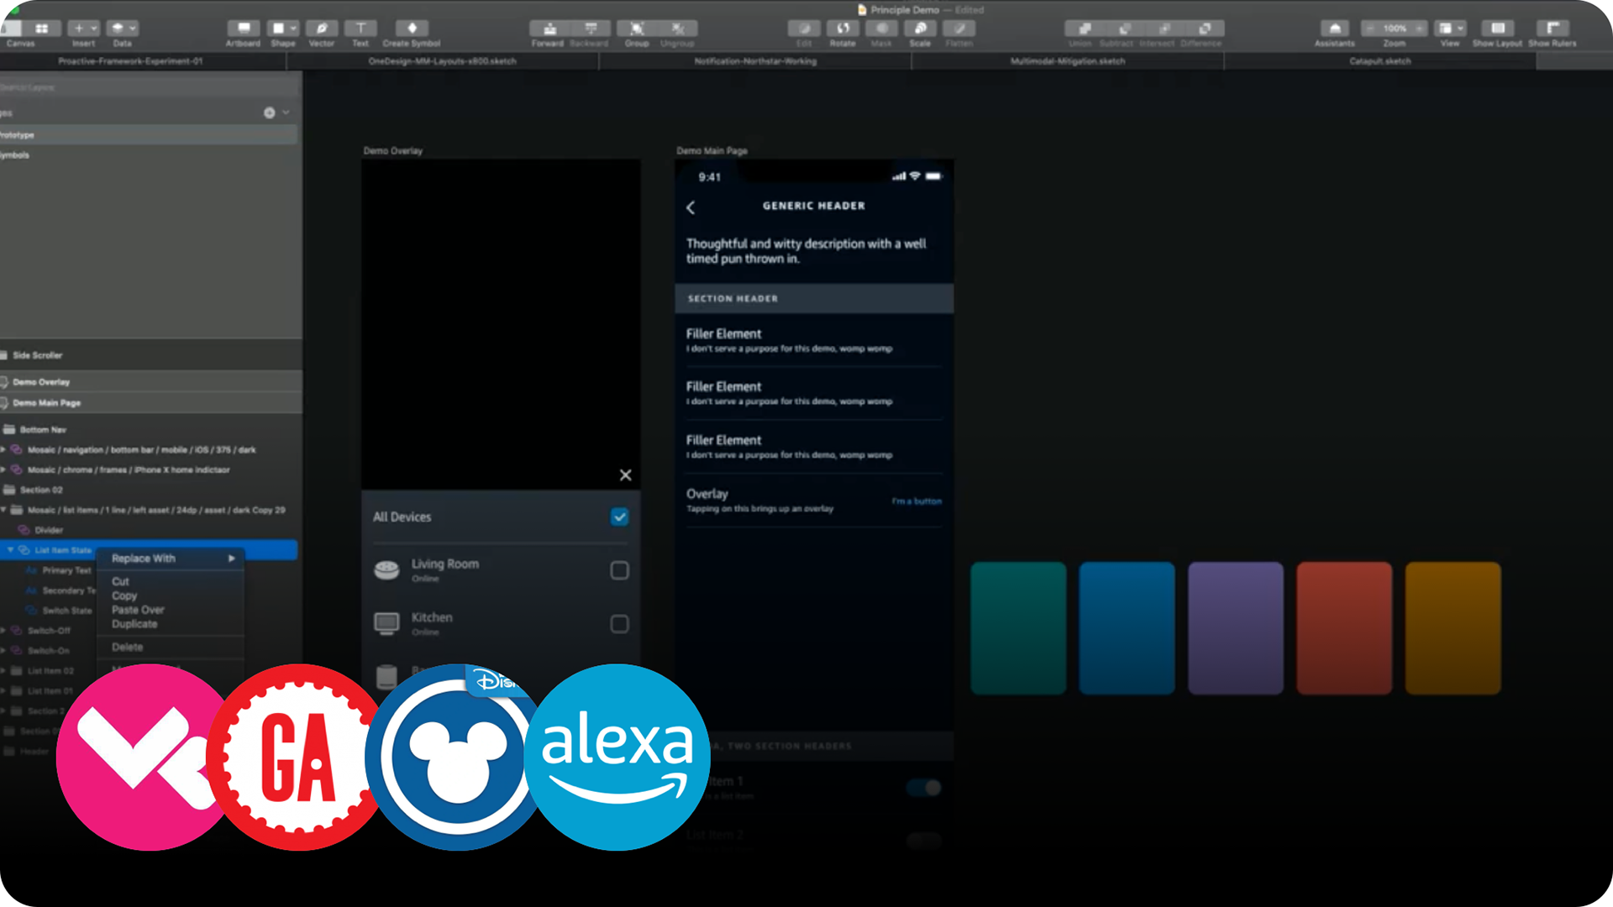Click the Rotate tool icon

coord(843,29)
